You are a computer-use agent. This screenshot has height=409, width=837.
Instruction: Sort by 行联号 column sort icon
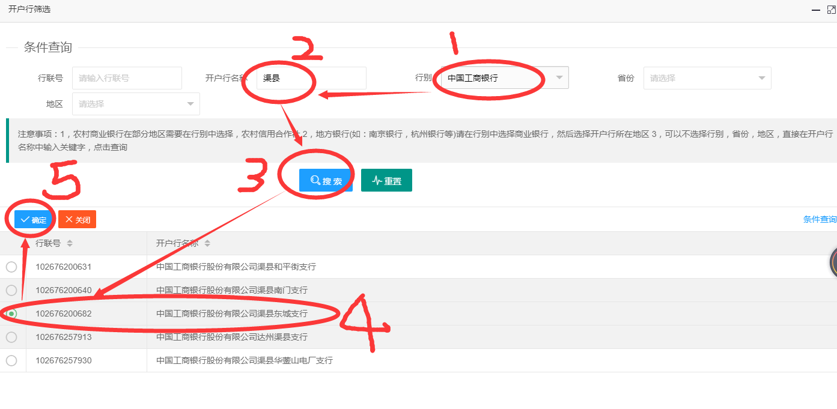(x=70, y=243)
